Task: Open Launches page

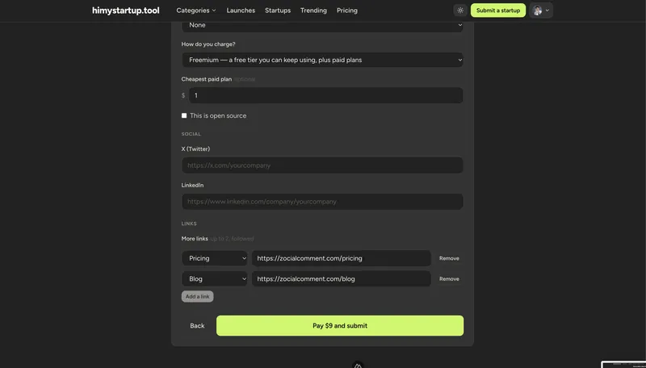Action: point(241,10)
